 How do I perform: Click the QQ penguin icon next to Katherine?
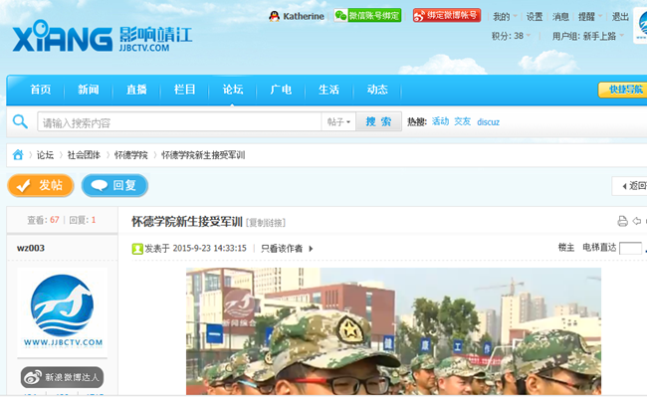tap(274, 16)
